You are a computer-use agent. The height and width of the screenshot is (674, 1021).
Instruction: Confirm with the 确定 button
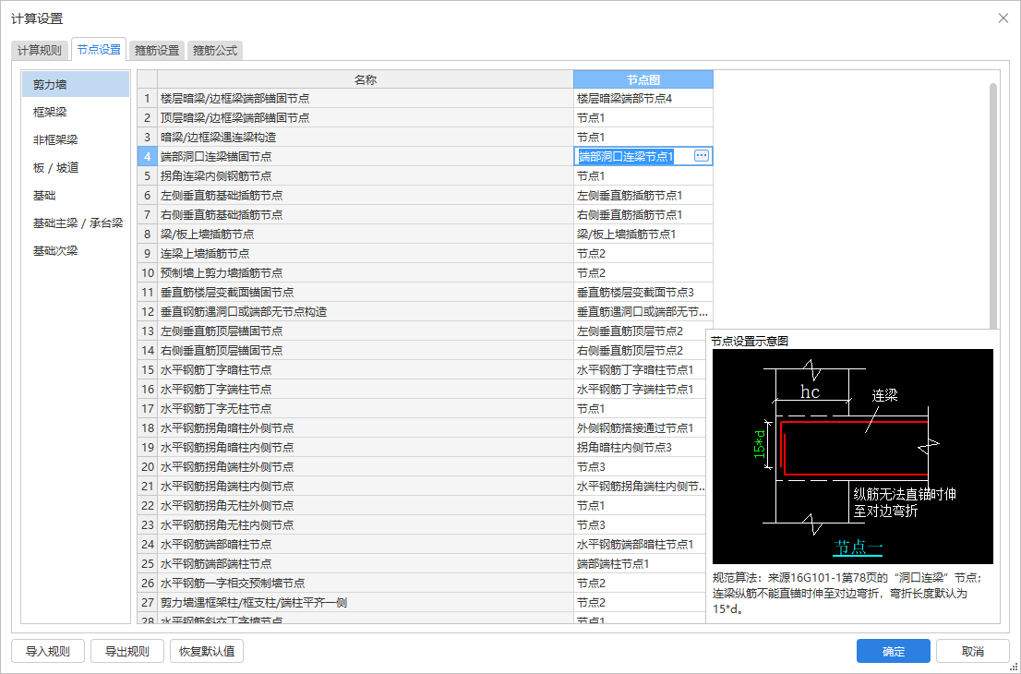tap(894, 651)
